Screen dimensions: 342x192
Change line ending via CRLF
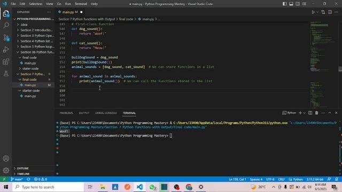tap(282, 179)
